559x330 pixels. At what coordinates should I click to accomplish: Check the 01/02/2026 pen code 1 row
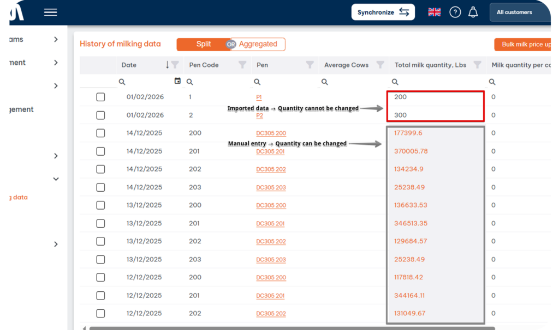click(x=100, y=97)
